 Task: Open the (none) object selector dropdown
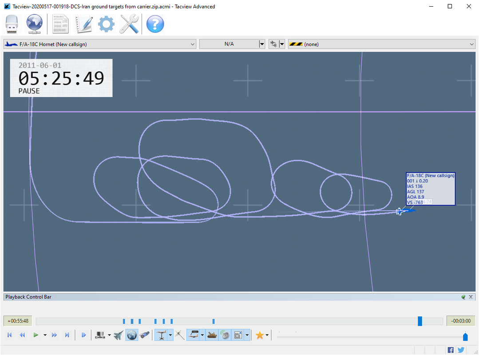[x=381, y=44]
